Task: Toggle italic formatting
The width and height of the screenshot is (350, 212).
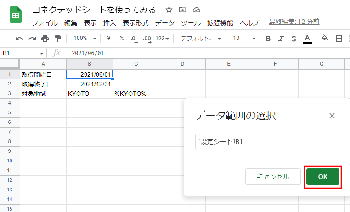Action: pyautogui.click(x=281, y=39)
